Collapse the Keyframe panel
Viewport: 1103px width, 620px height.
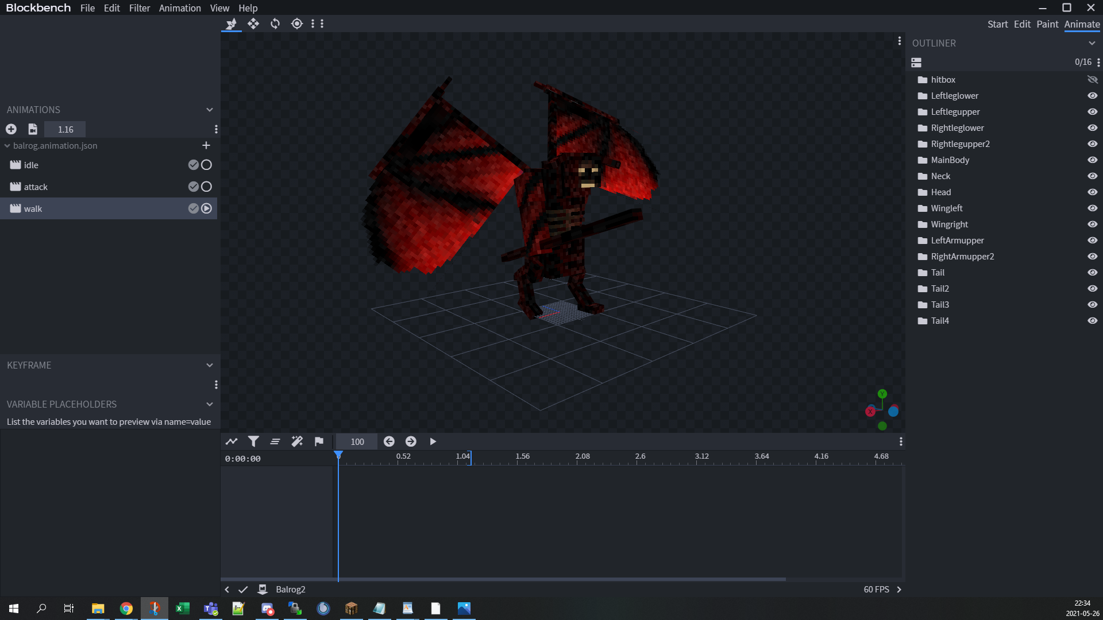coord(210,365)
